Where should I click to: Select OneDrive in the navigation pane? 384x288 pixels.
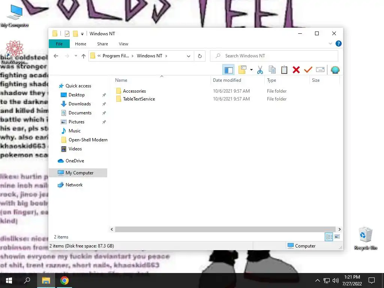click(x=75, y=161)
